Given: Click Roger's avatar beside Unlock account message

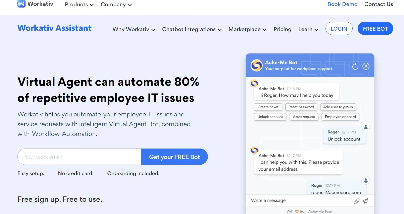Looking at the screenshot, I should [x=366, y=127].
